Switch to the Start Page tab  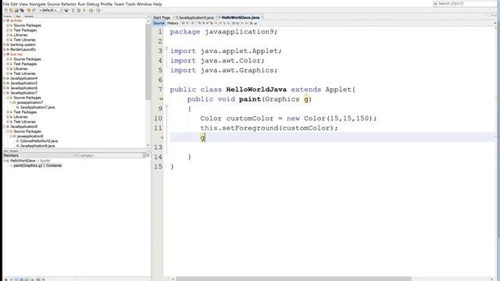(x=162, y=17)
